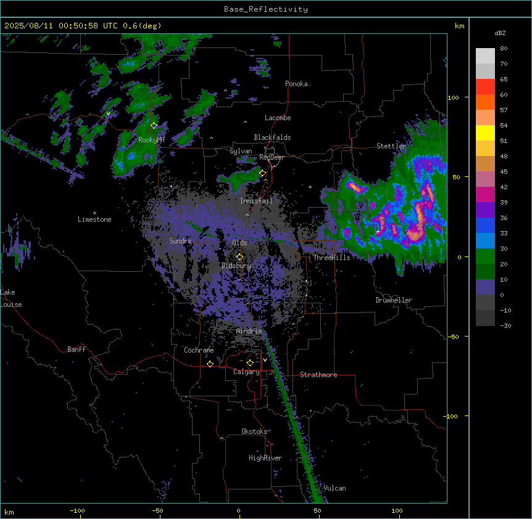Click the yellow diamond marker above RockyMH
The height and width of the screenshot is (519, 532).
154,125
